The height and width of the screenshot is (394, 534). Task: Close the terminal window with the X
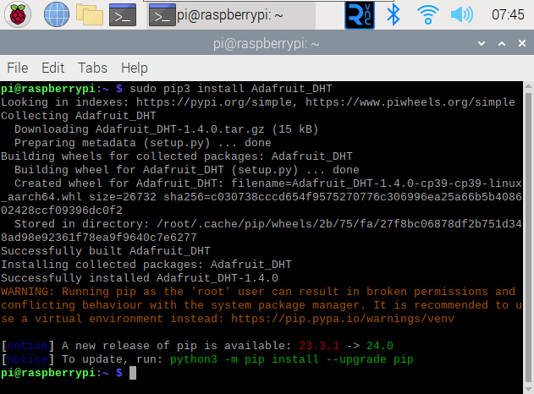522,43
